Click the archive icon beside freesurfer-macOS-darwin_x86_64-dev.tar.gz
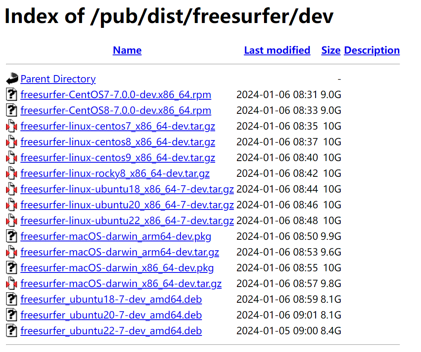 coord(12,283)
